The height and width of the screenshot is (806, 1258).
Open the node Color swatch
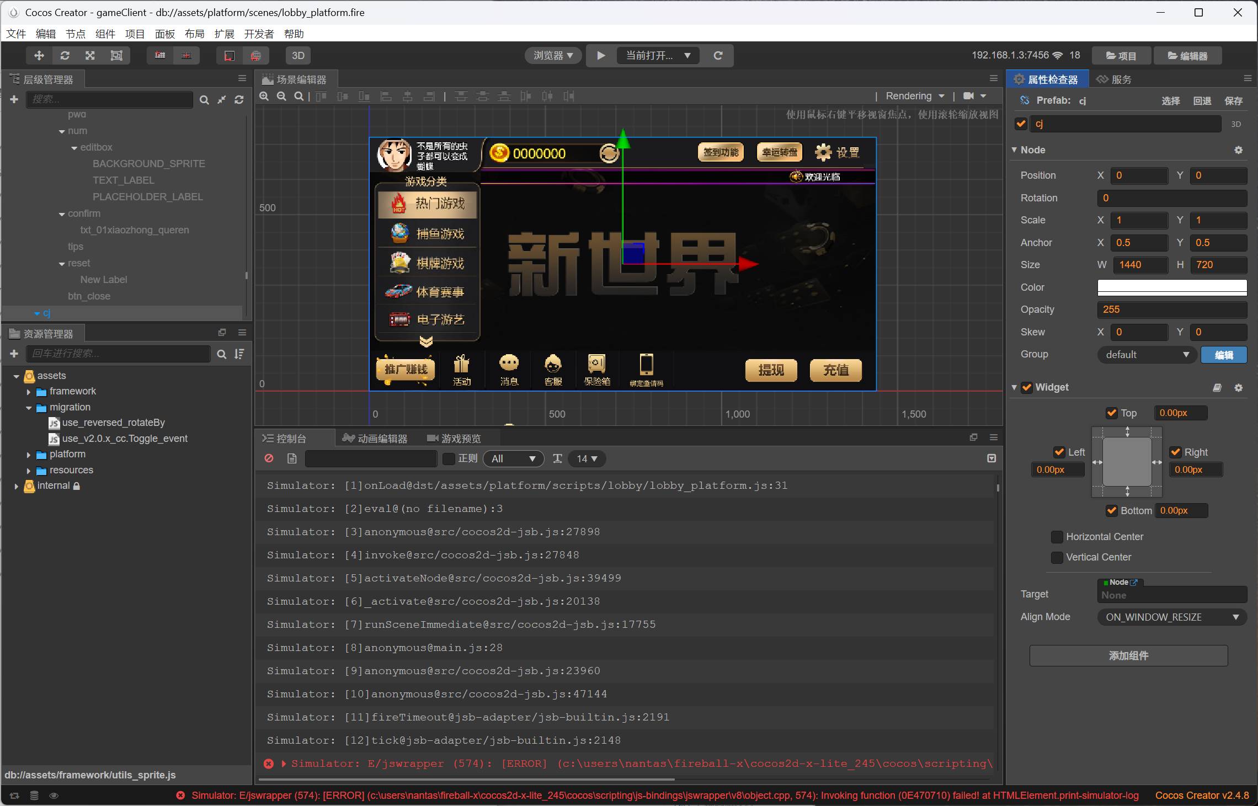pyautogui.click(x=1171, y=287)
